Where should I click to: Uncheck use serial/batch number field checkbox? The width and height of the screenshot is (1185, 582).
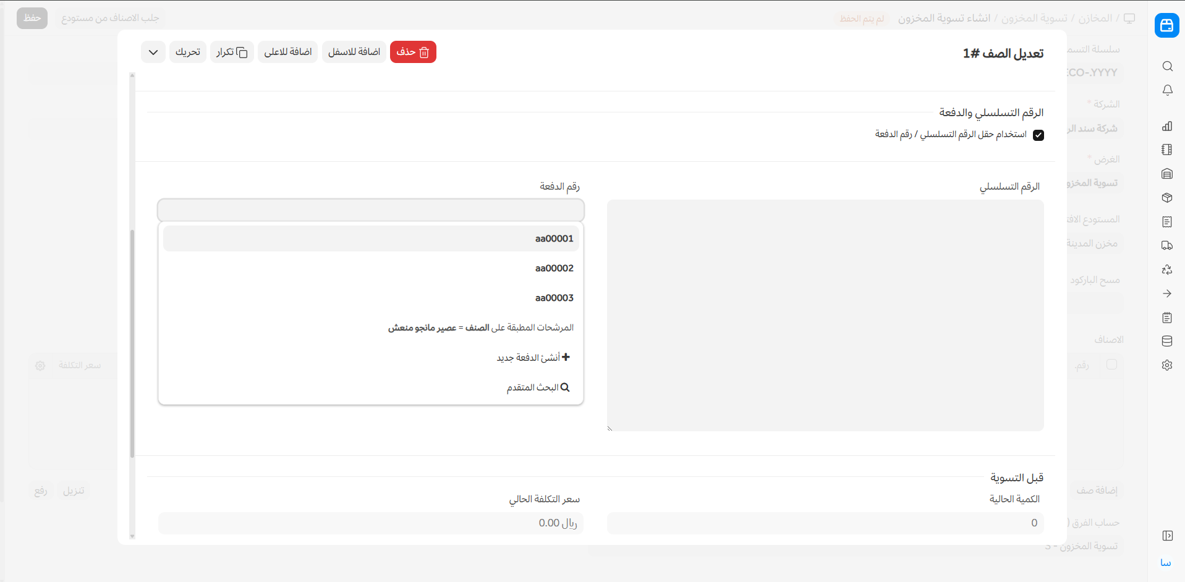click(x=1038, y=135)
